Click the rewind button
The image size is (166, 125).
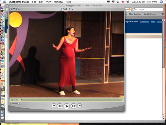(59, 106)
